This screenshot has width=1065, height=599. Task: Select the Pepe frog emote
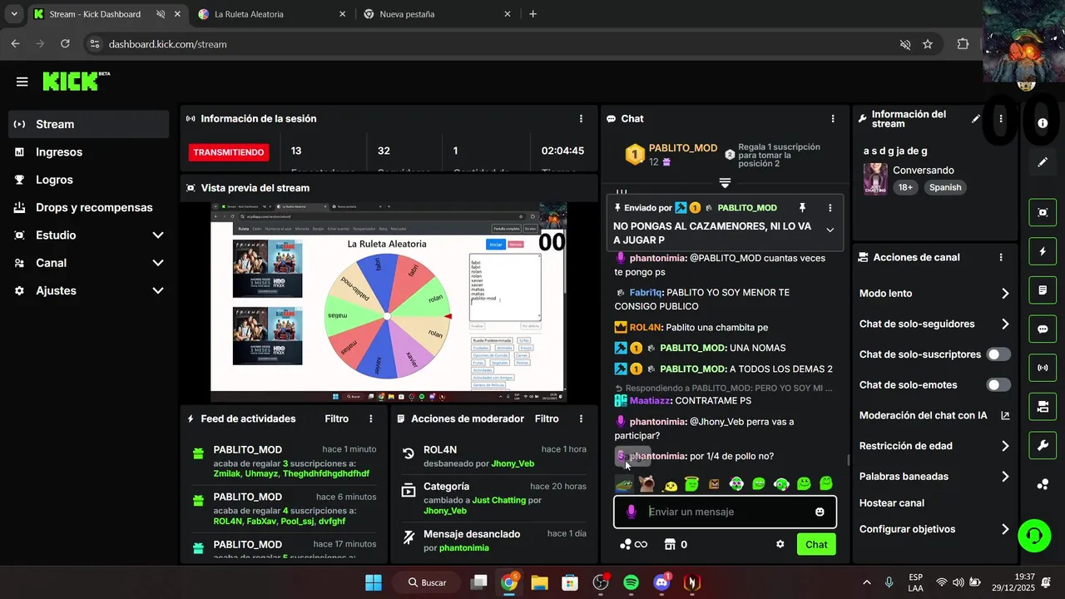tap(623, 483)
